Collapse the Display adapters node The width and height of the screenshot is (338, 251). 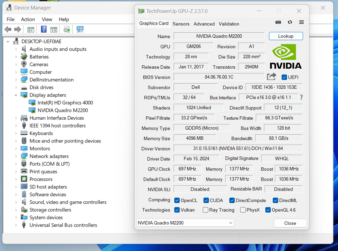point(16,95)
